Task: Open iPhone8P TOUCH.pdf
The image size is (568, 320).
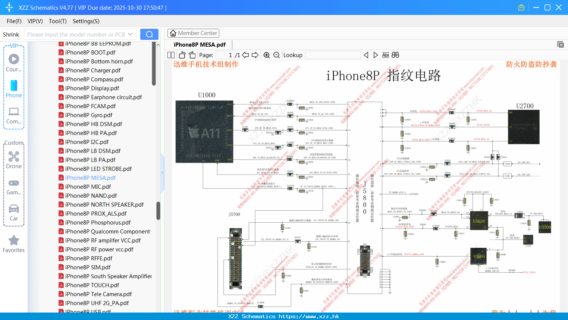Action: (x=92, y=285)
